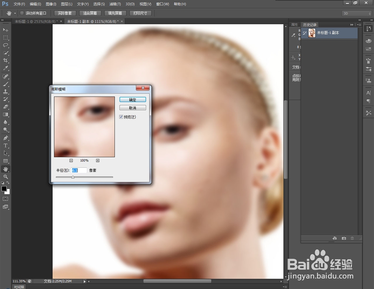
Task: Select the History Brush tool
Action: (x=5, y=99)
